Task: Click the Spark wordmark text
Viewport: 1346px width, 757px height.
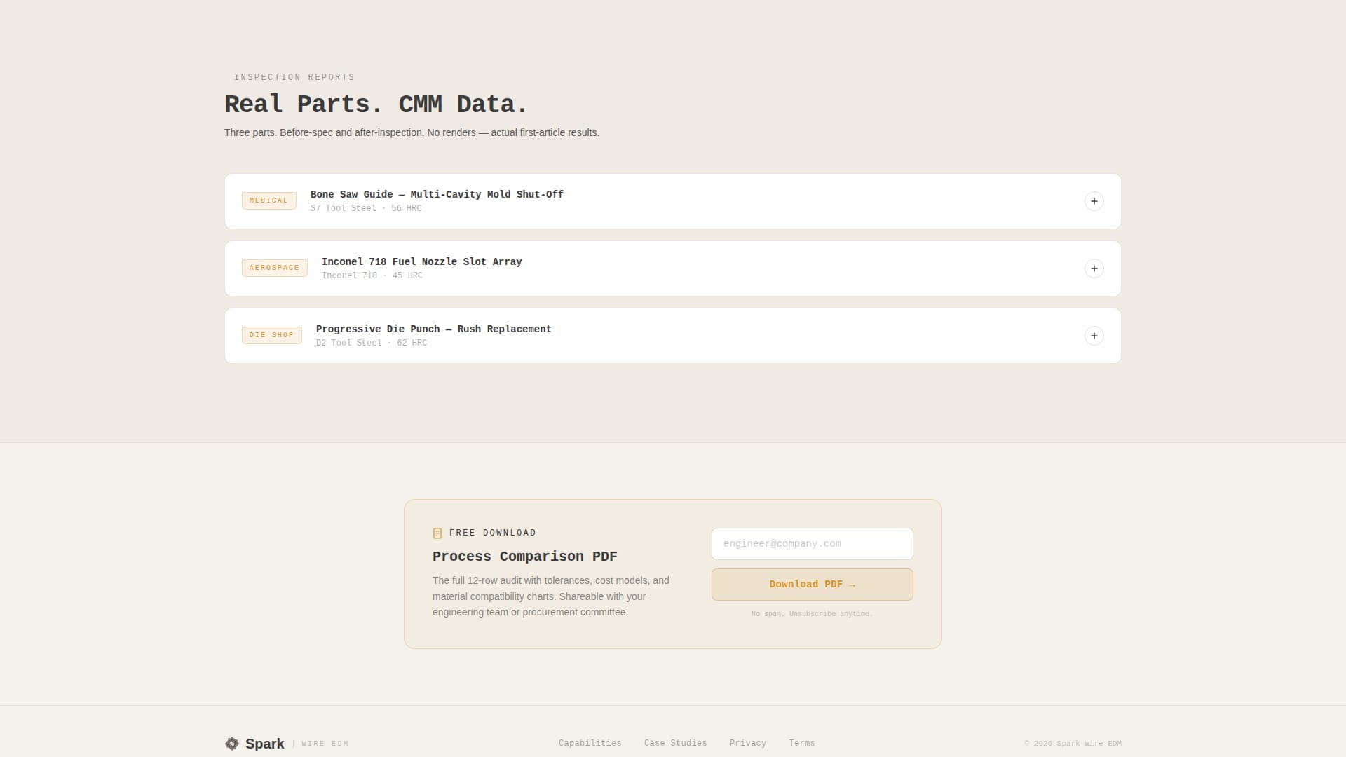Action: [x=265, y=743]
